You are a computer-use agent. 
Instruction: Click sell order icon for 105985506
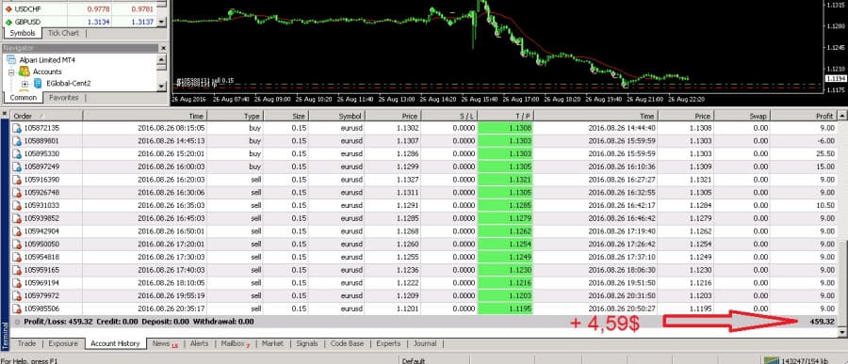[16, 309]
